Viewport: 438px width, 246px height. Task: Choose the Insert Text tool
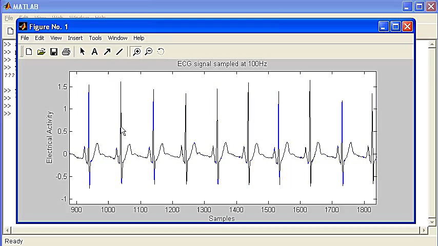(x=95, y=51)
